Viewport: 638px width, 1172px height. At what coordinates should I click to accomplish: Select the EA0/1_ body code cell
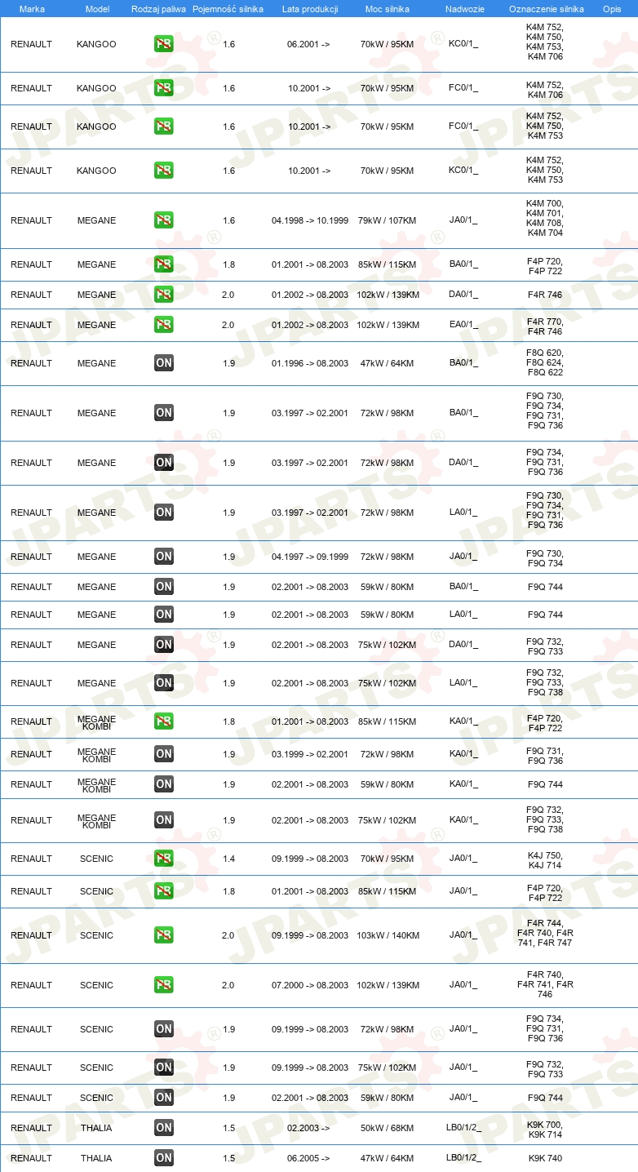[x=463, y=325]
